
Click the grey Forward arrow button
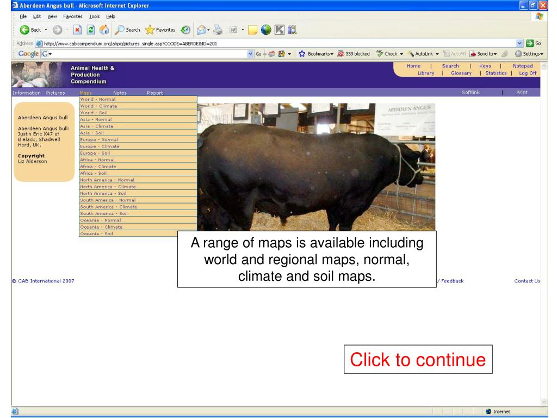pos(58,30)
